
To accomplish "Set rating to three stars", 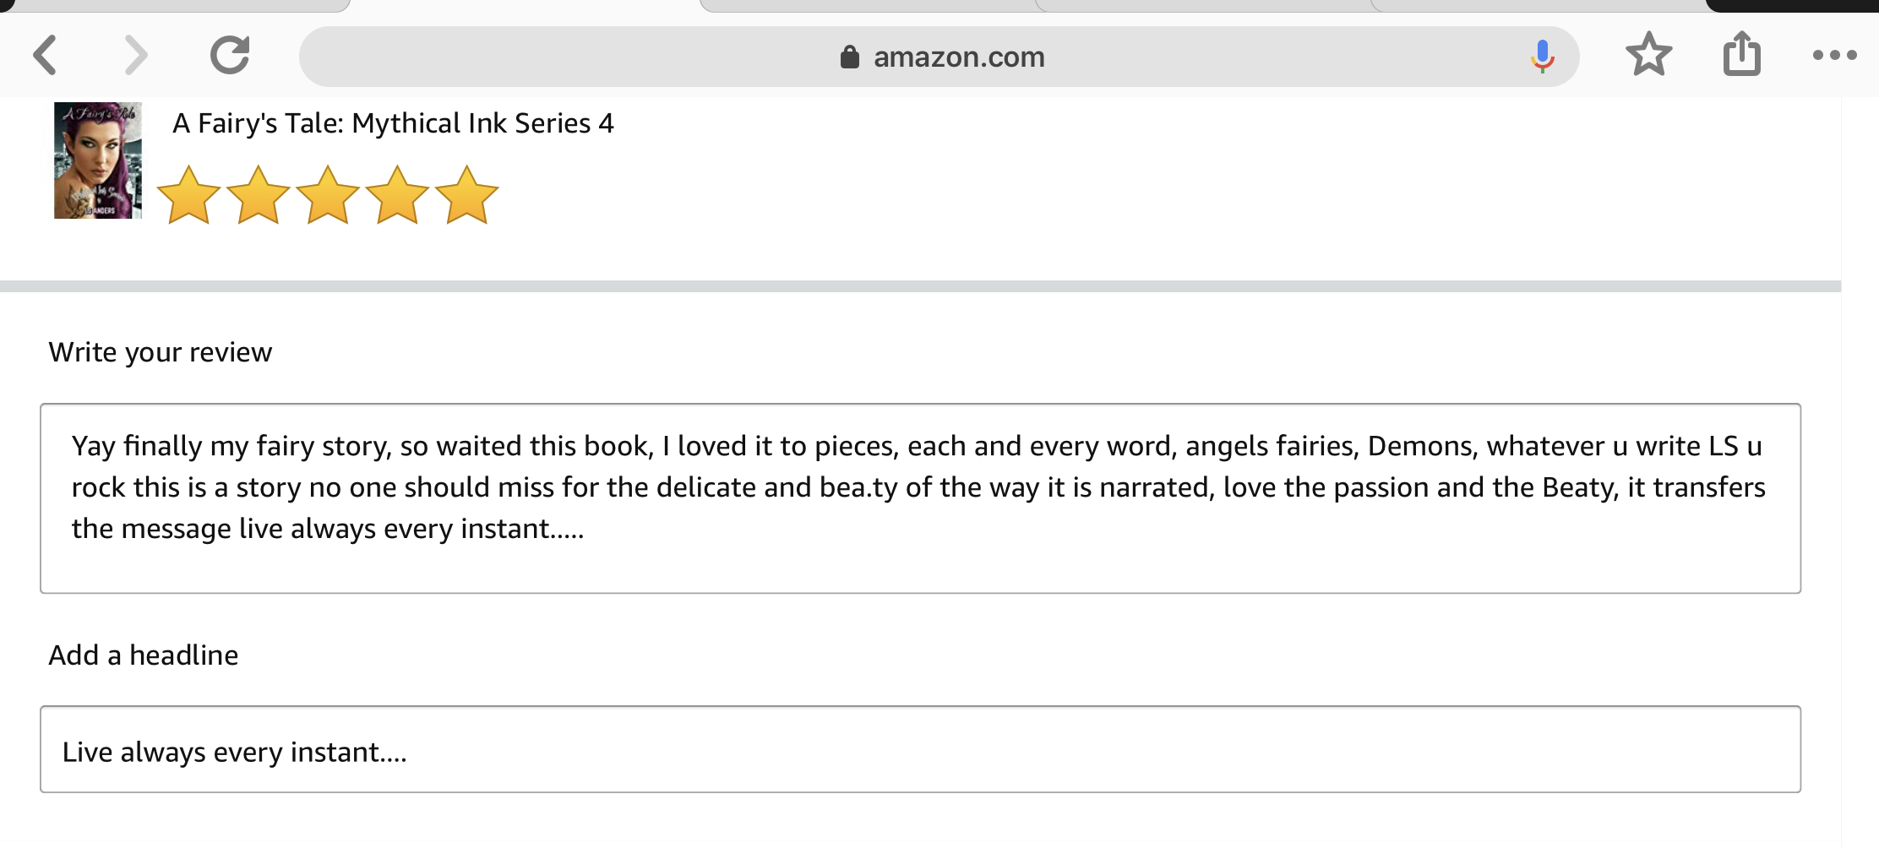I will [328, 196].
